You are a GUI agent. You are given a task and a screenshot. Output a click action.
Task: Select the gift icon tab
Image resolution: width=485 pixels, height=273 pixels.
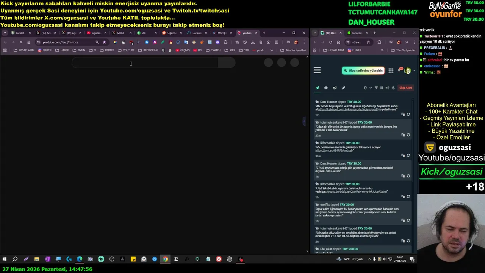coord(326,88)
